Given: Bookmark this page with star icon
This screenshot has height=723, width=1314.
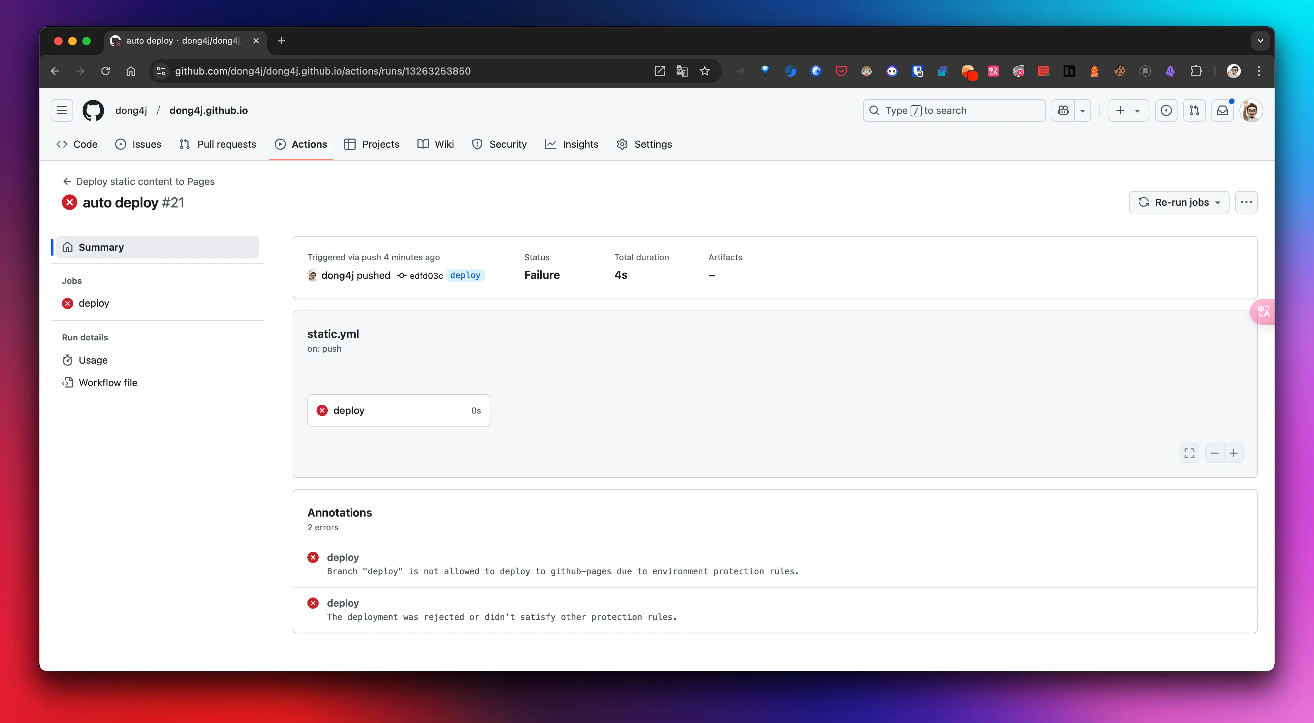Looking at the screenshot, I should pos(704,71).
